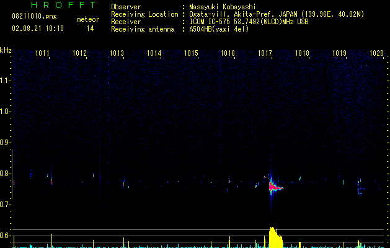Click the HROFFT title text

64,5
